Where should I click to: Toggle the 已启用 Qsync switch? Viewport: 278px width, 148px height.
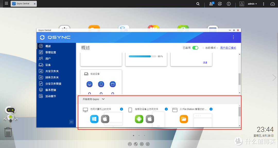(195, 48)
